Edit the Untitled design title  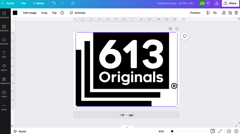point(175,3)
